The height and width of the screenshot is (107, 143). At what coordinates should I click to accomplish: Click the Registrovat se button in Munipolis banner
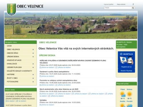(126, 67)
